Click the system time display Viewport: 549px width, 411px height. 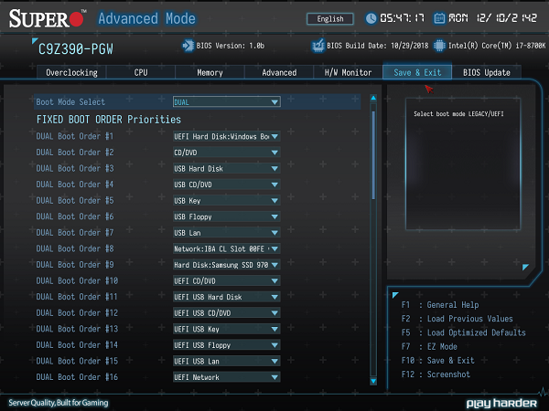pyautogui.click(x=402, y=18)
